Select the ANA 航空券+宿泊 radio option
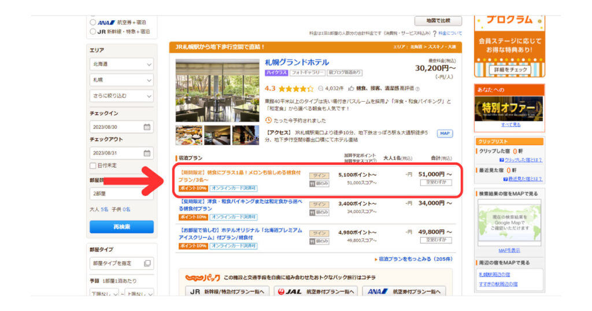592x311 pixels. [93, 23]
